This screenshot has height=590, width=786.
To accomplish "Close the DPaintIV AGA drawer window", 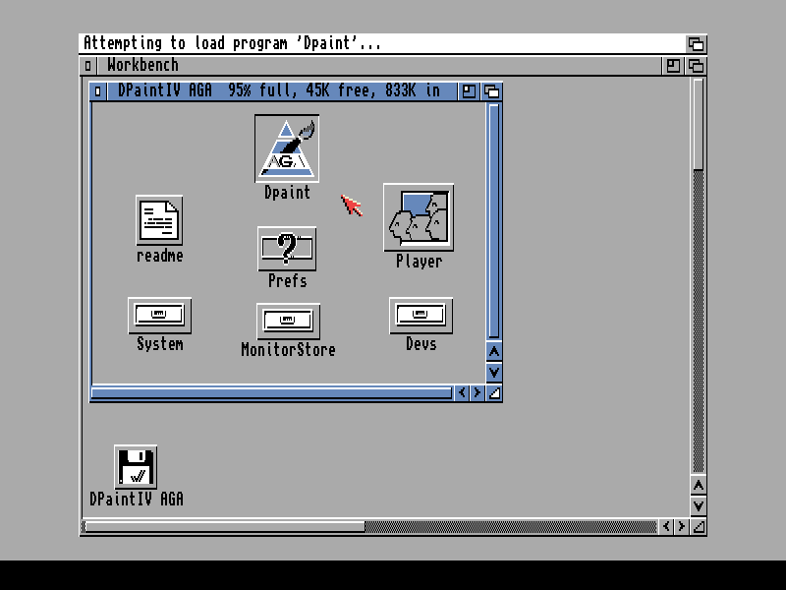I will point(97,91).
